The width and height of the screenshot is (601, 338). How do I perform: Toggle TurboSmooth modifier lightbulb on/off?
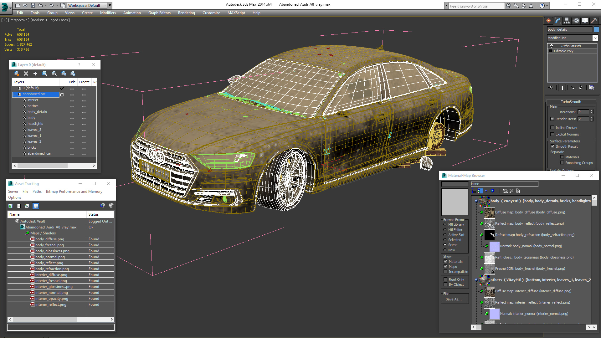click(552, 46)
